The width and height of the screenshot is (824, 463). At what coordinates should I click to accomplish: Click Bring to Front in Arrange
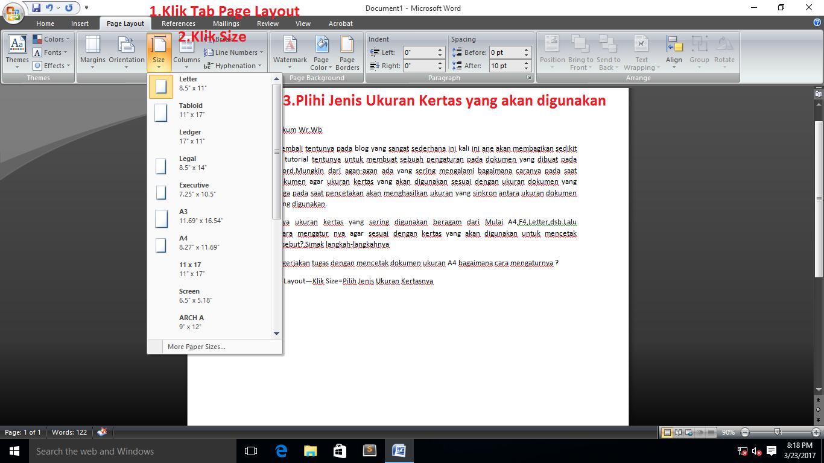coord(580,52)
